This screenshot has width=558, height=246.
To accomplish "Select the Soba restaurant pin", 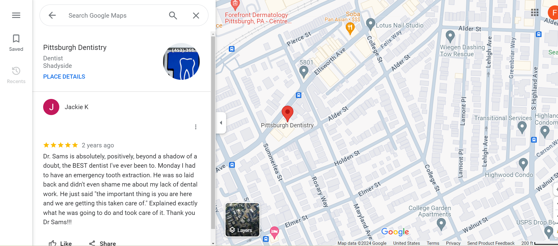I will tap(350, 29).
